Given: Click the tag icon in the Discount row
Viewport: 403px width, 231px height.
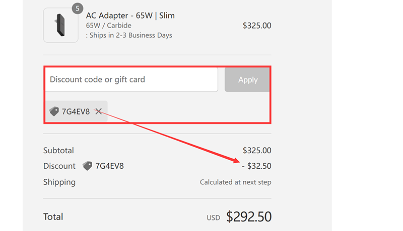Looking at the screenshot, I should 88,166.
